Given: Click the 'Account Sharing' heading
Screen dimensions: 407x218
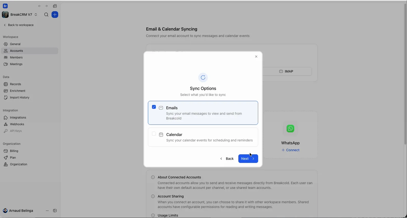Looking at the screenshot, I should click(171, 196).
